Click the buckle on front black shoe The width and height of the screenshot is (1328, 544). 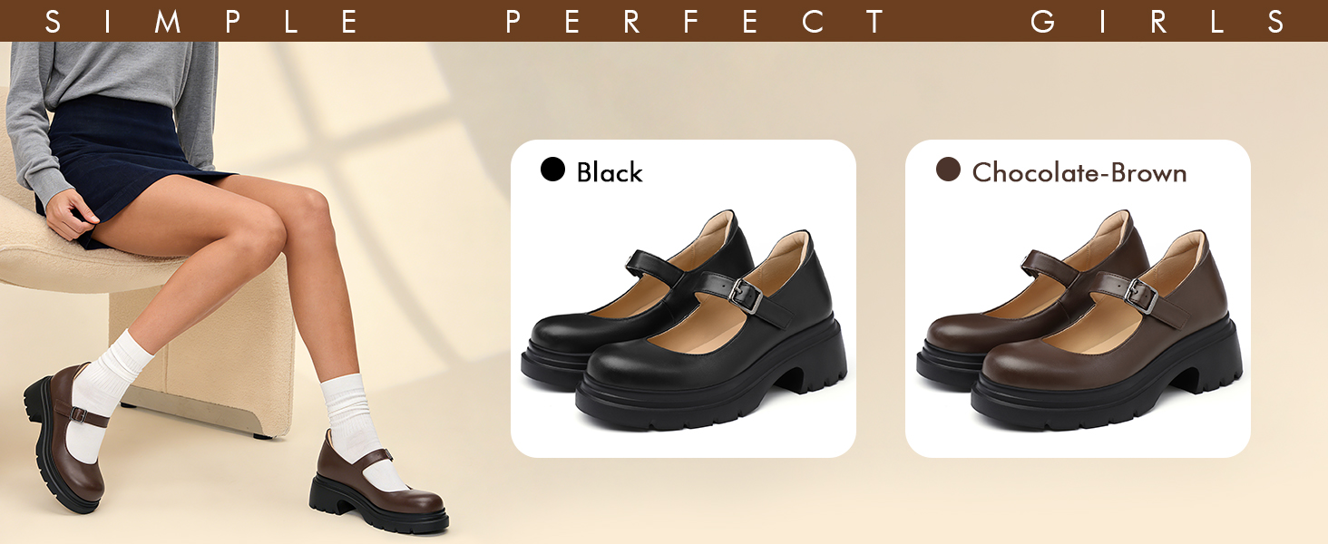click(747, 297)
